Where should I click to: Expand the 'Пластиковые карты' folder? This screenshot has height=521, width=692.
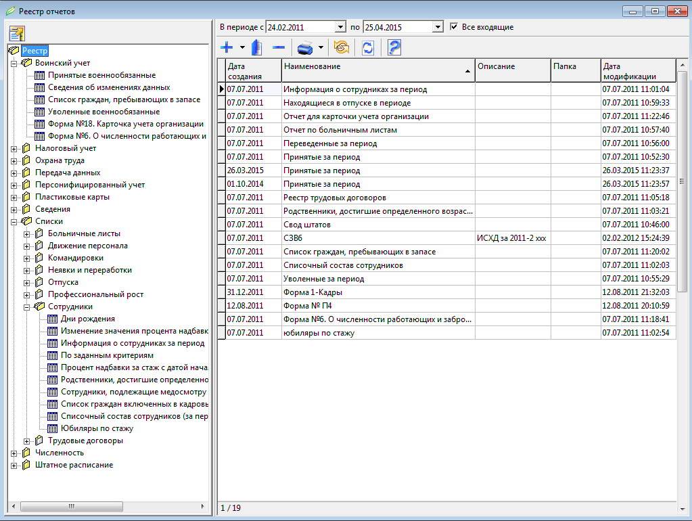[14, 198]
